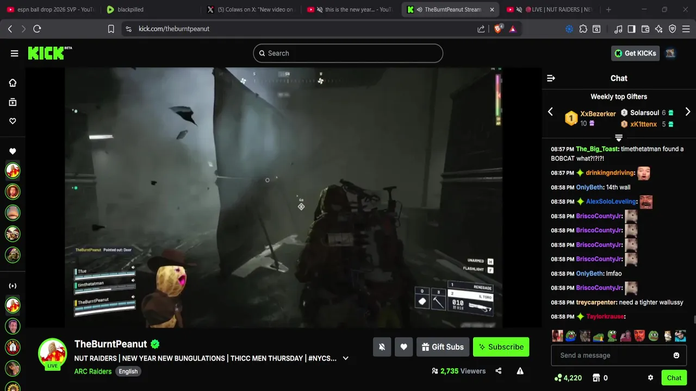
Task: Click Get KICKs button
Action: pyautogui.click(x=635, y=53)
